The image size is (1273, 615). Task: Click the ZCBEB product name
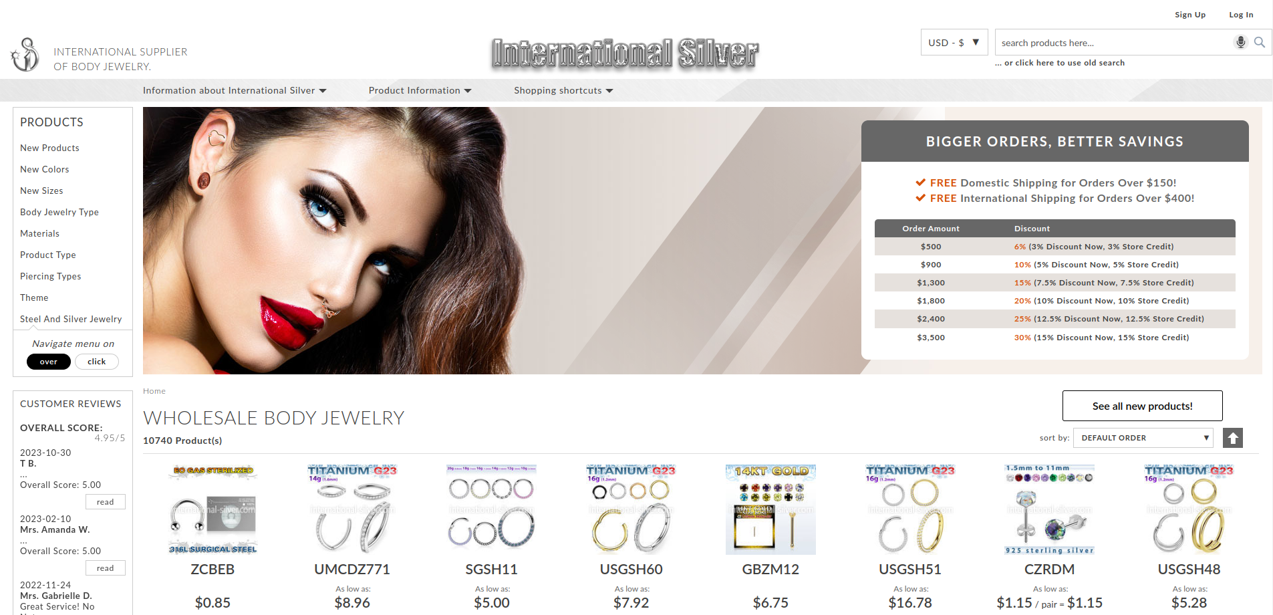[x=213, y=570]
